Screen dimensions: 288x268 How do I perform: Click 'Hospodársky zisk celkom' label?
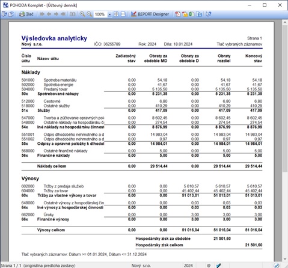[x=159, y=245]
